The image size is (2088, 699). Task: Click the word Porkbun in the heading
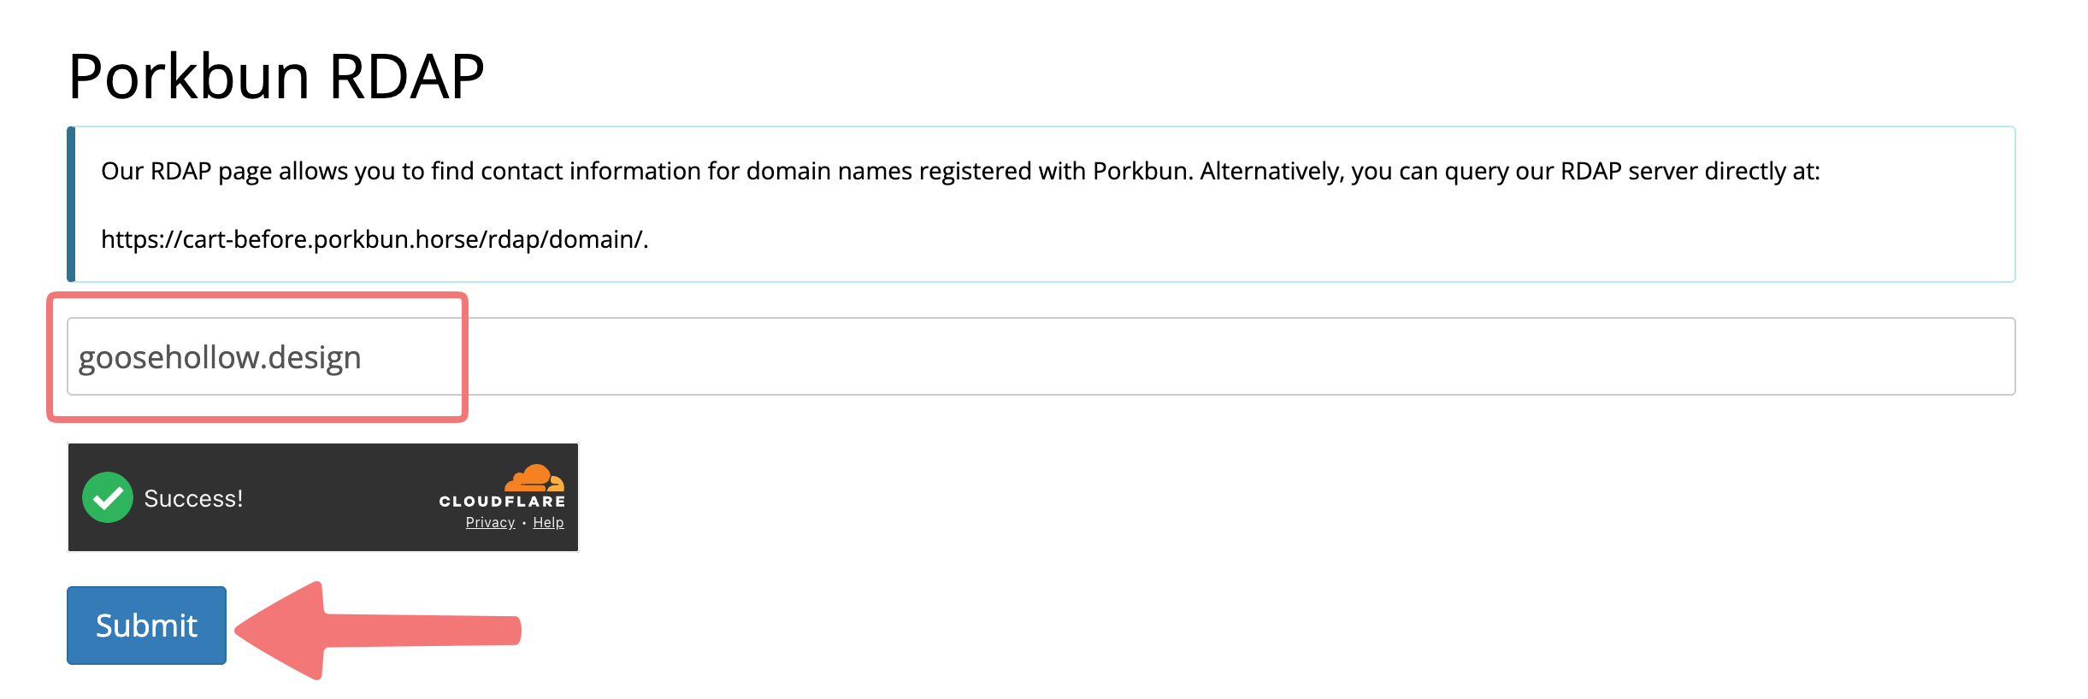click(x=188, y=76)
